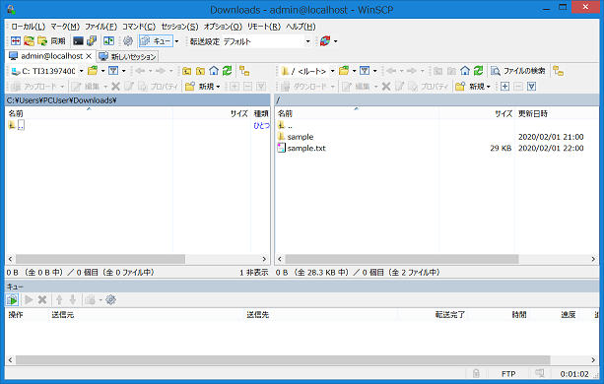The width and height of the screenshot is (604, 384).
Task: Click the colorful update/globe icon in toolbar
Action: point(325,40)
